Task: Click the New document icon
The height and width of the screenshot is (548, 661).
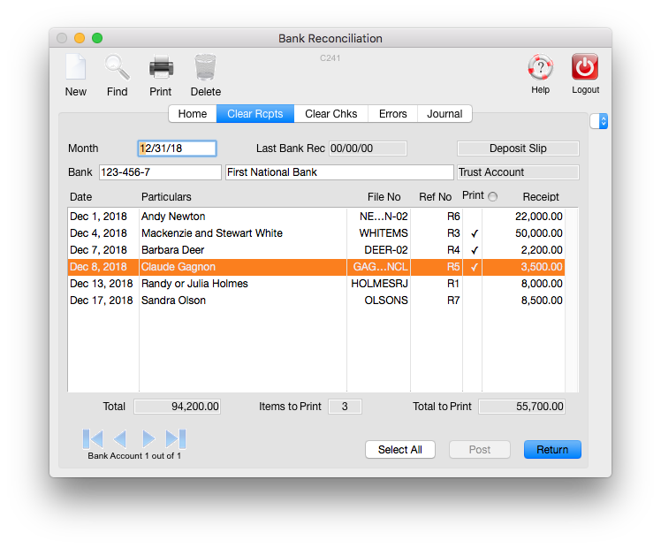Action: (76, 68)
